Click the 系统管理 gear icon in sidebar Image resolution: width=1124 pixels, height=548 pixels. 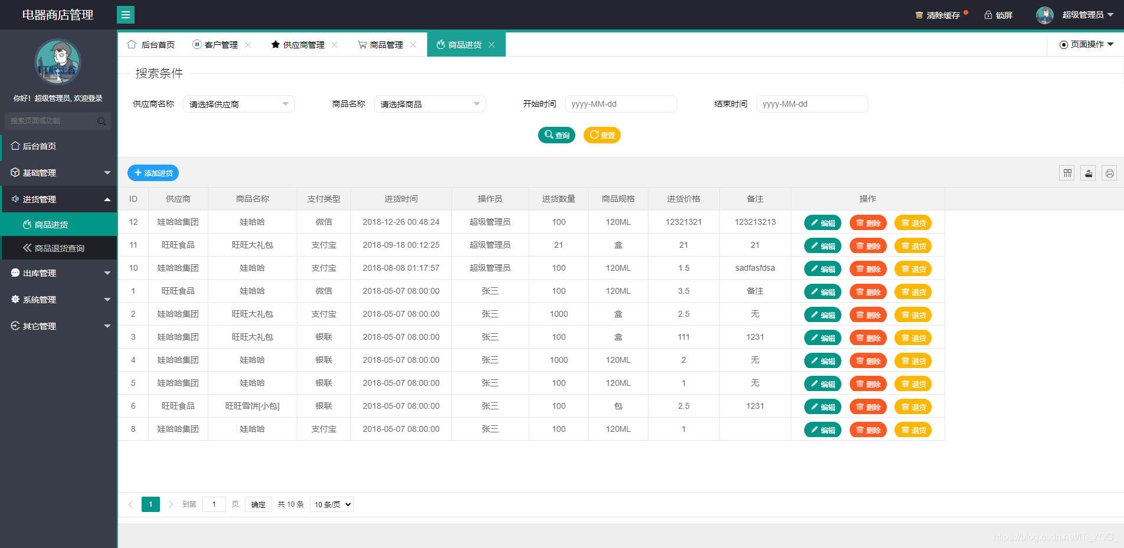pos(15,299)
